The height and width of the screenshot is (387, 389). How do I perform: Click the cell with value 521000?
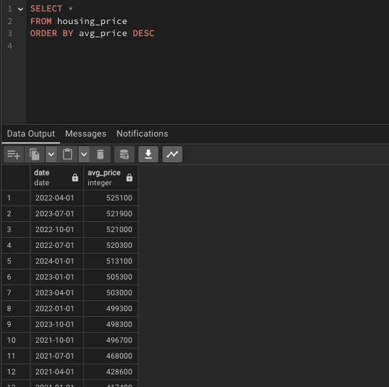pos(111,230)
